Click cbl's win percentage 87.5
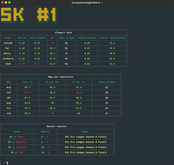Viewport: 174px width, 165px height. tap(28, 98)
